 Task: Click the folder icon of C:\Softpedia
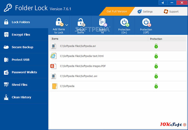pyautogui.click(x=55, y=86)
